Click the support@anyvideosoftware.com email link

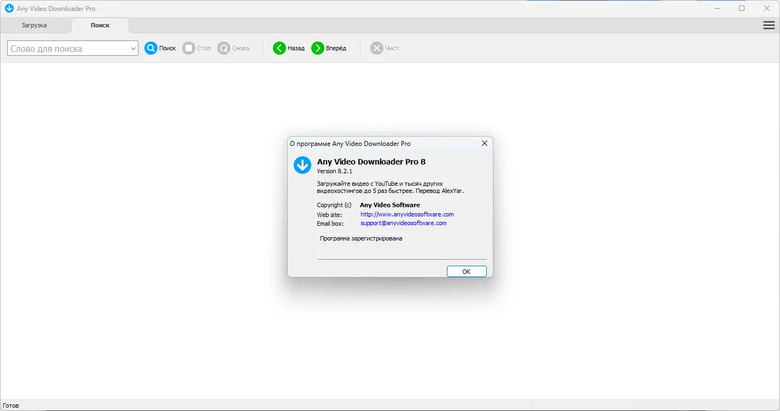pyautogui.click(x=404, y=223)
